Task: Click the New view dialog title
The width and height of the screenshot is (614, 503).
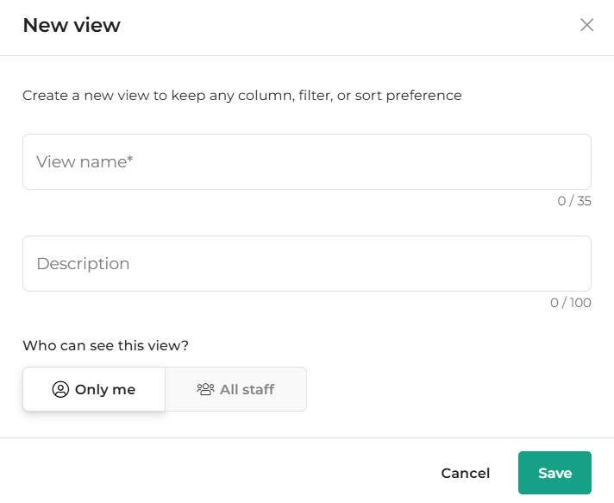Action: tap(72, 25)
